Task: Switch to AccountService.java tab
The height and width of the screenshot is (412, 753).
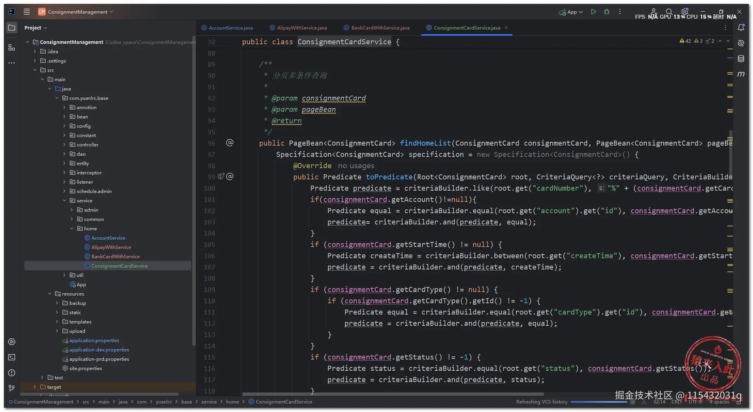Action: click(227, 28)
